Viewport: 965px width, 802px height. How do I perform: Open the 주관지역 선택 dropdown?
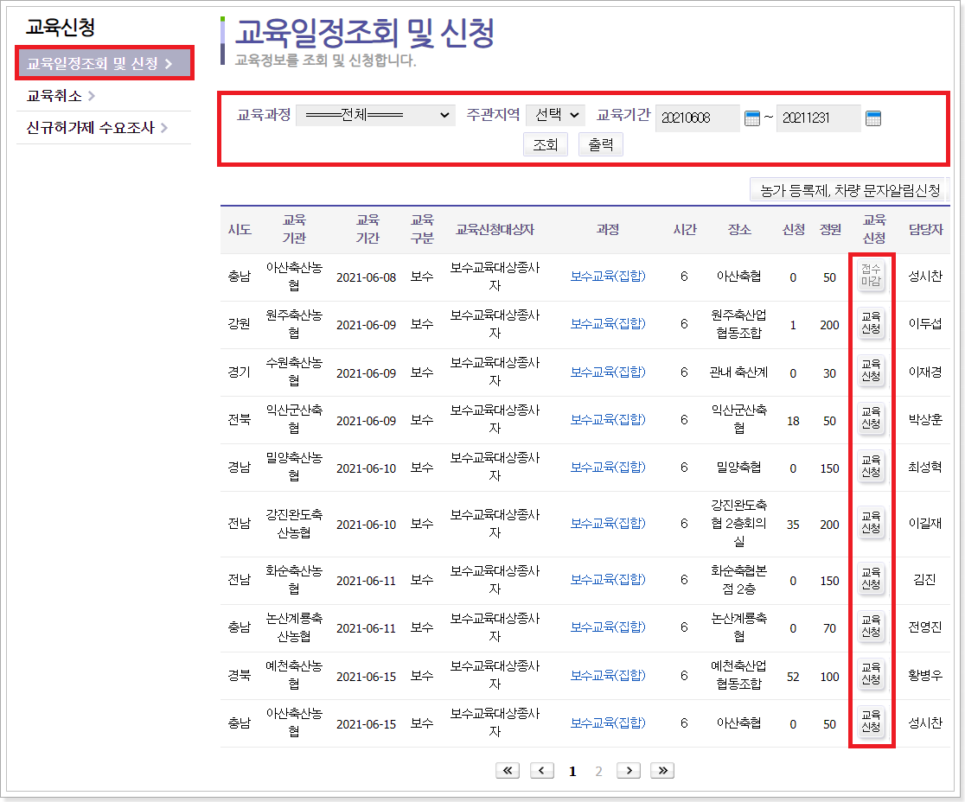click(x=556, y=115)
